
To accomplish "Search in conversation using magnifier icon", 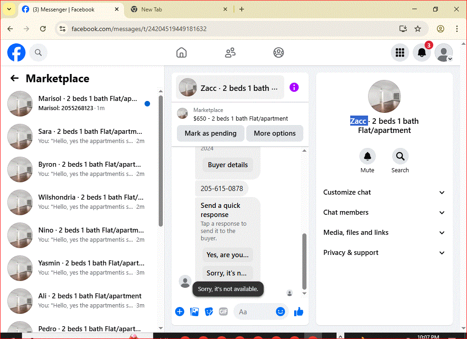I will click(400, 156).
